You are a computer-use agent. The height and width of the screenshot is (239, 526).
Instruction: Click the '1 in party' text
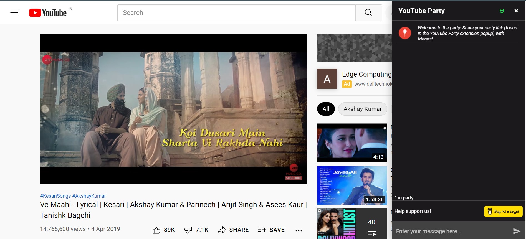pos(404,198)
